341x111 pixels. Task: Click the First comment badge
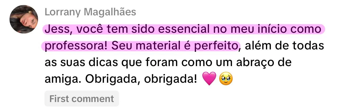point(82,99)
